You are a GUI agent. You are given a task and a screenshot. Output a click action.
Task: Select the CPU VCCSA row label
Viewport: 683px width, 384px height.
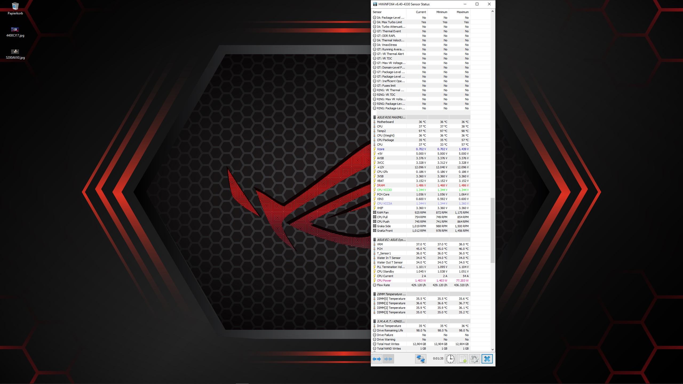click(384, 203)
